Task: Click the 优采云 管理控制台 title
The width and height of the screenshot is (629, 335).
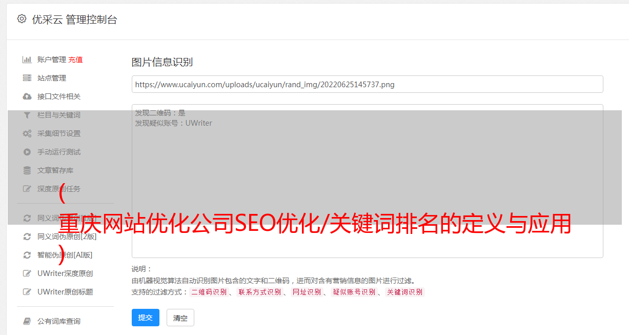Action: [x=74, y=19]
